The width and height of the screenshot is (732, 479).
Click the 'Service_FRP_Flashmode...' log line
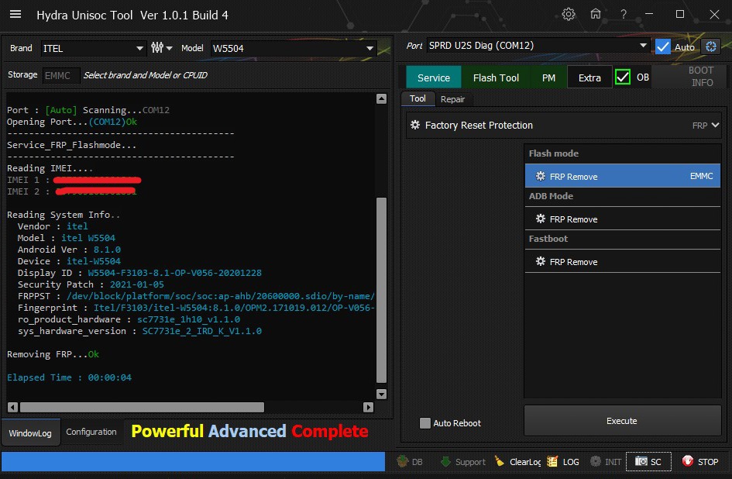coord(71,145)
